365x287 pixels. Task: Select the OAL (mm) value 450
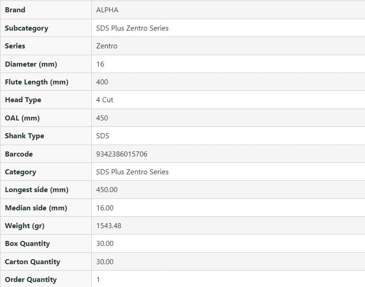[102, 118]
